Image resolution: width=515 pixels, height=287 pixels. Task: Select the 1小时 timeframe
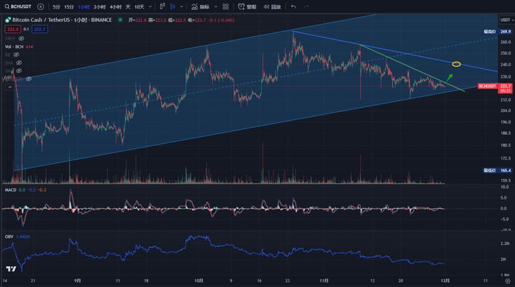coord(84,7)
